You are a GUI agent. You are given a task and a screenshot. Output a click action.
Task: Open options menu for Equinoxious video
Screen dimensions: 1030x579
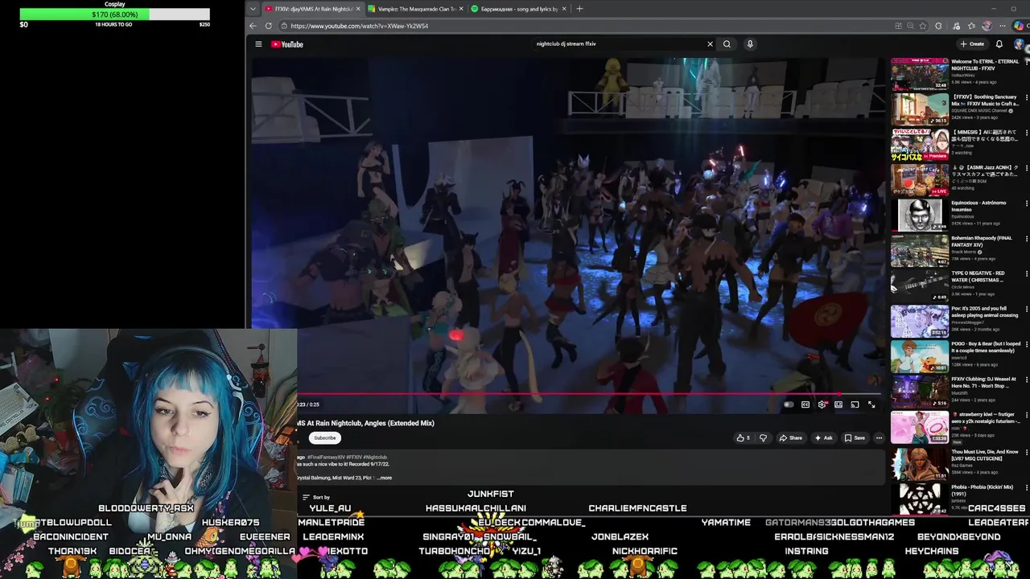1026,203
